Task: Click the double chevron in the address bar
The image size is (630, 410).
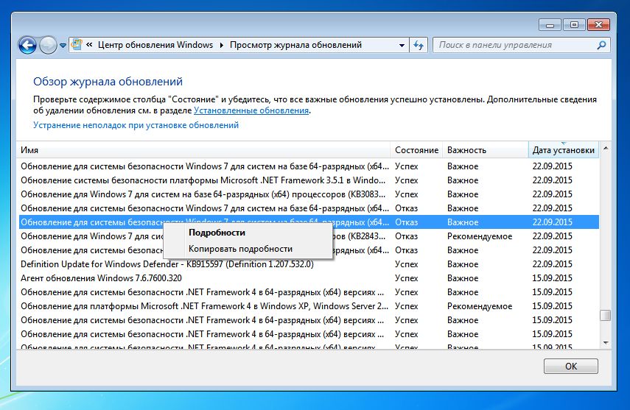Action: pyautogui.click(x=89, y=45)
